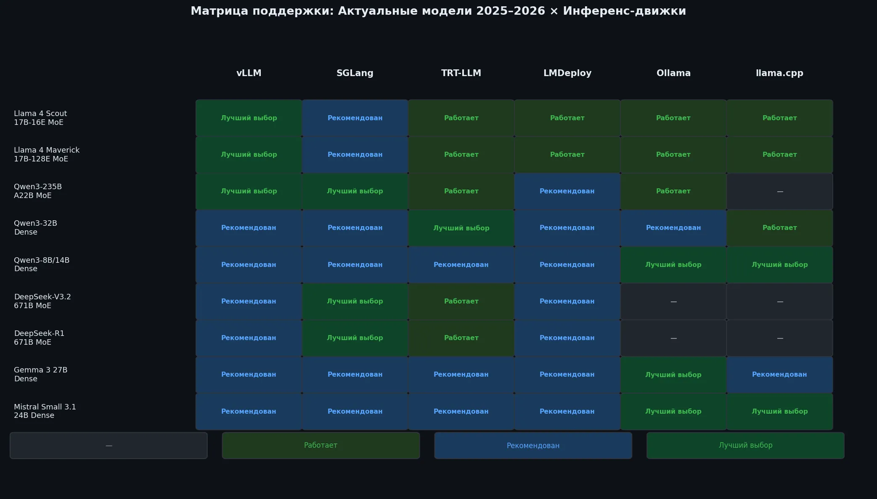Select DeepSeek-R1 vLLM Рекомендован cell
Screen dimensions: 877x499
249,338
